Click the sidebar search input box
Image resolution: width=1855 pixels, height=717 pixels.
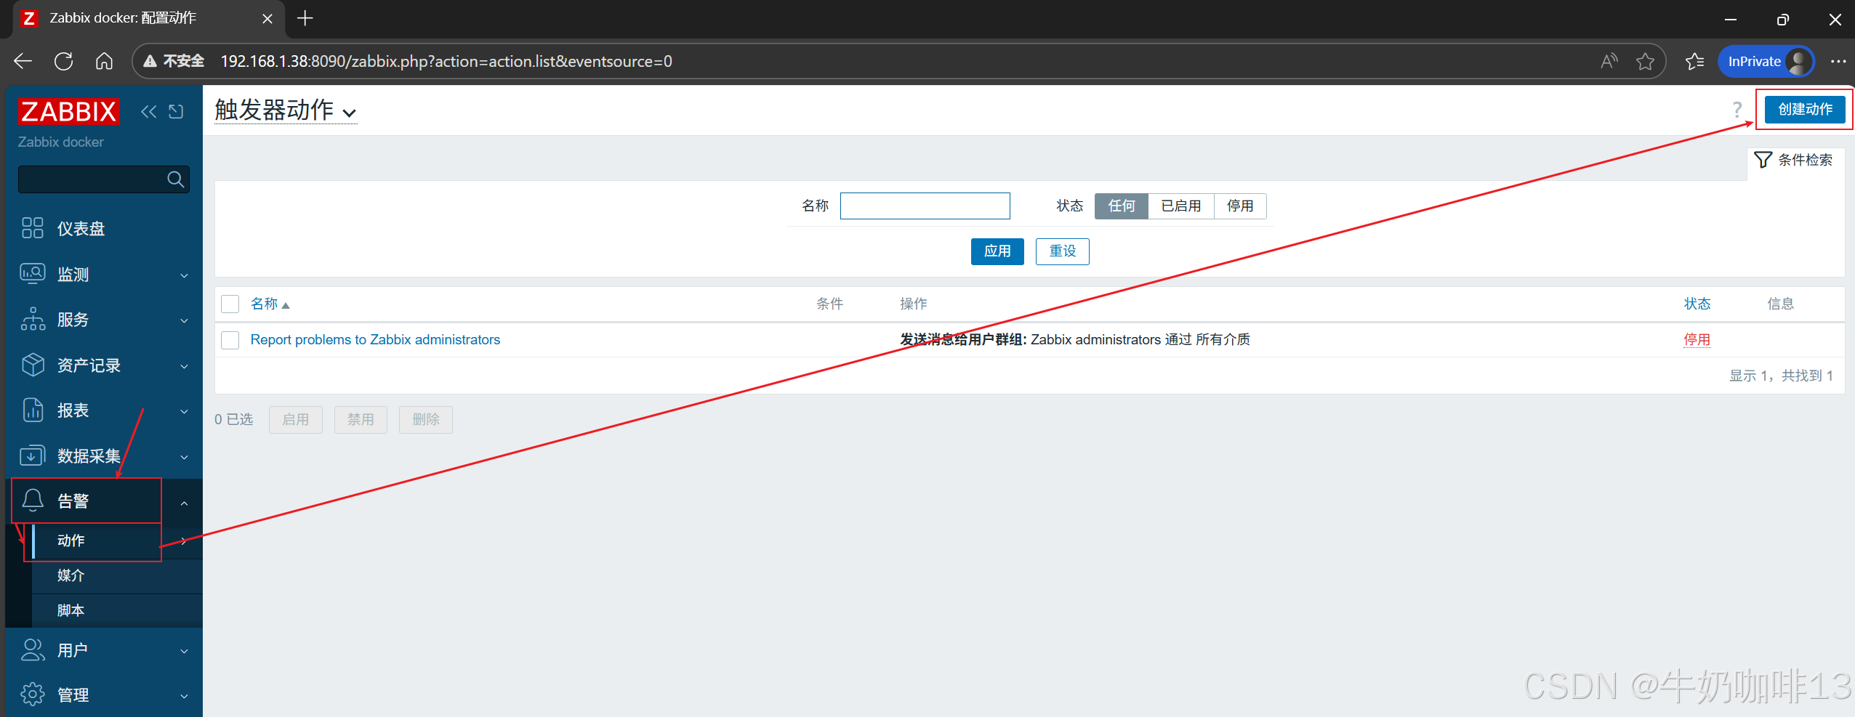(103, 179)
